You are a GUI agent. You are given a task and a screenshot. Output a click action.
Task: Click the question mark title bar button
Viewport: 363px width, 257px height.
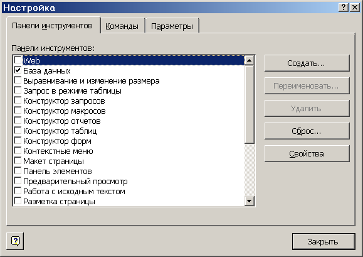(x=344, y=8)
